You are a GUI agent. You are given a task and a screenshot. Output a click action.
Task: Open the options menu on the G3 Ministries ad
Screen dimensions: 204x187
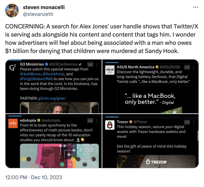coord(96,64)
